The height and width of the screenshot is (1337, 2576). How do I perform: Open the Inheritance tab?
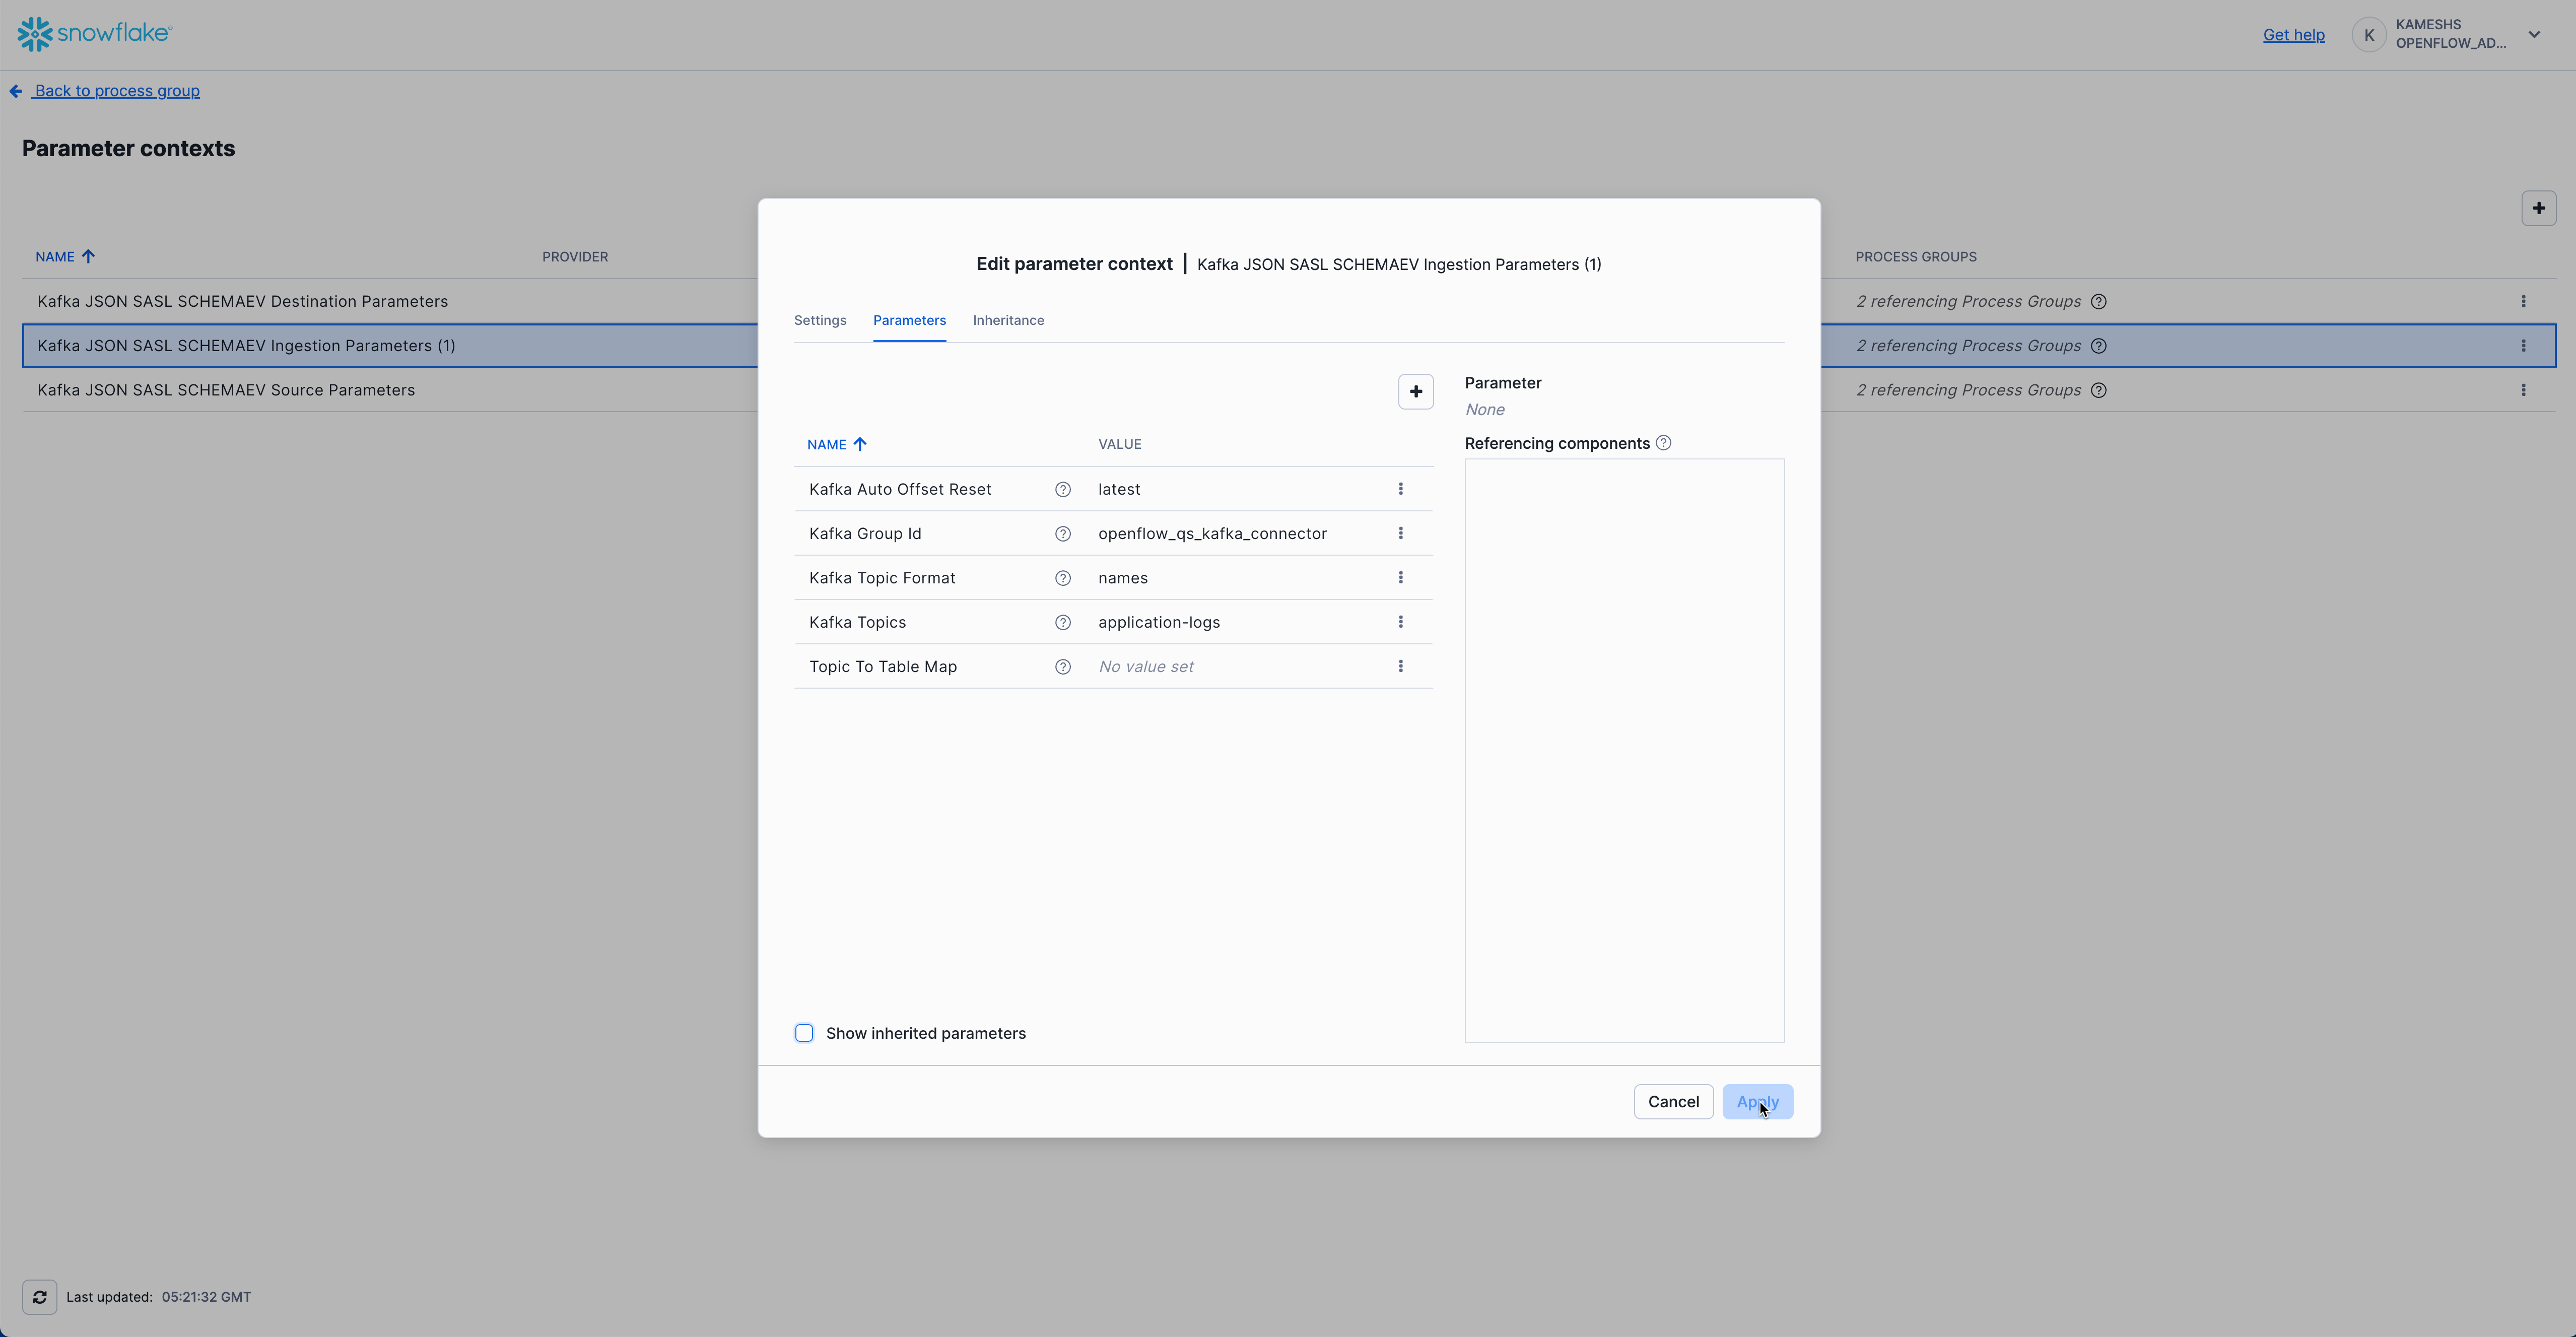point(1007,320)
